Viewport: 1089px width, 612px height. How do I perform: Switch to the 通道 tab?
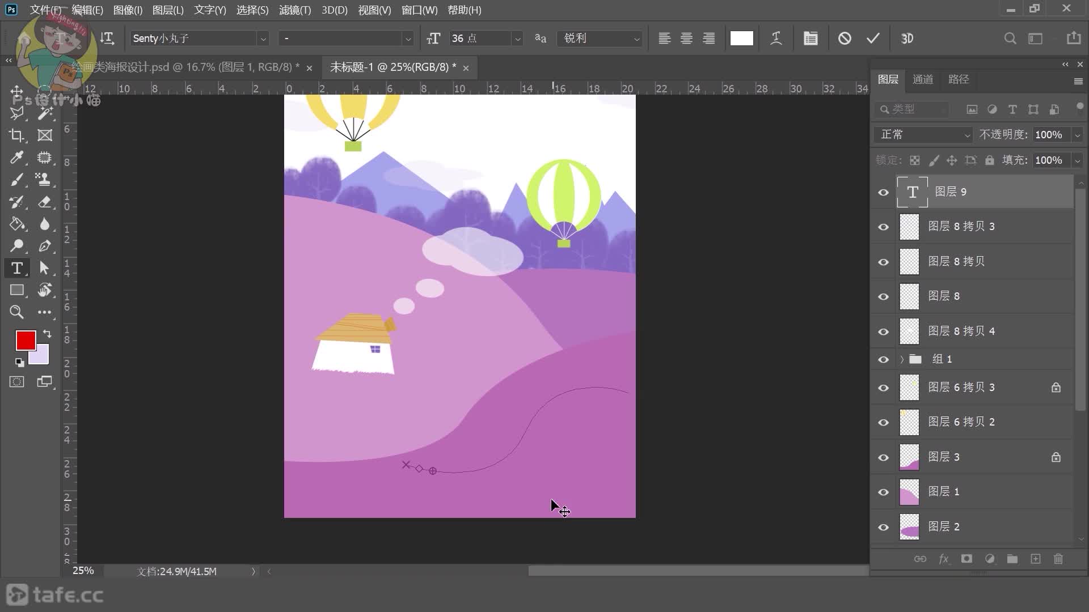pyautogui.click(x=923, y=79)
